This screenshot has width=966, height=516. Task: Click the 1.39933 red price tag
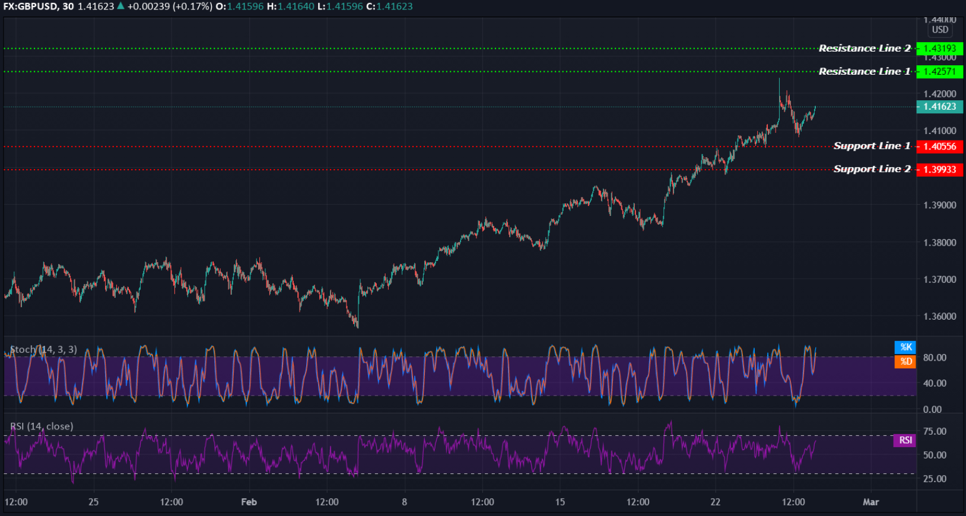pyautogui.click(x=939, y=170)
